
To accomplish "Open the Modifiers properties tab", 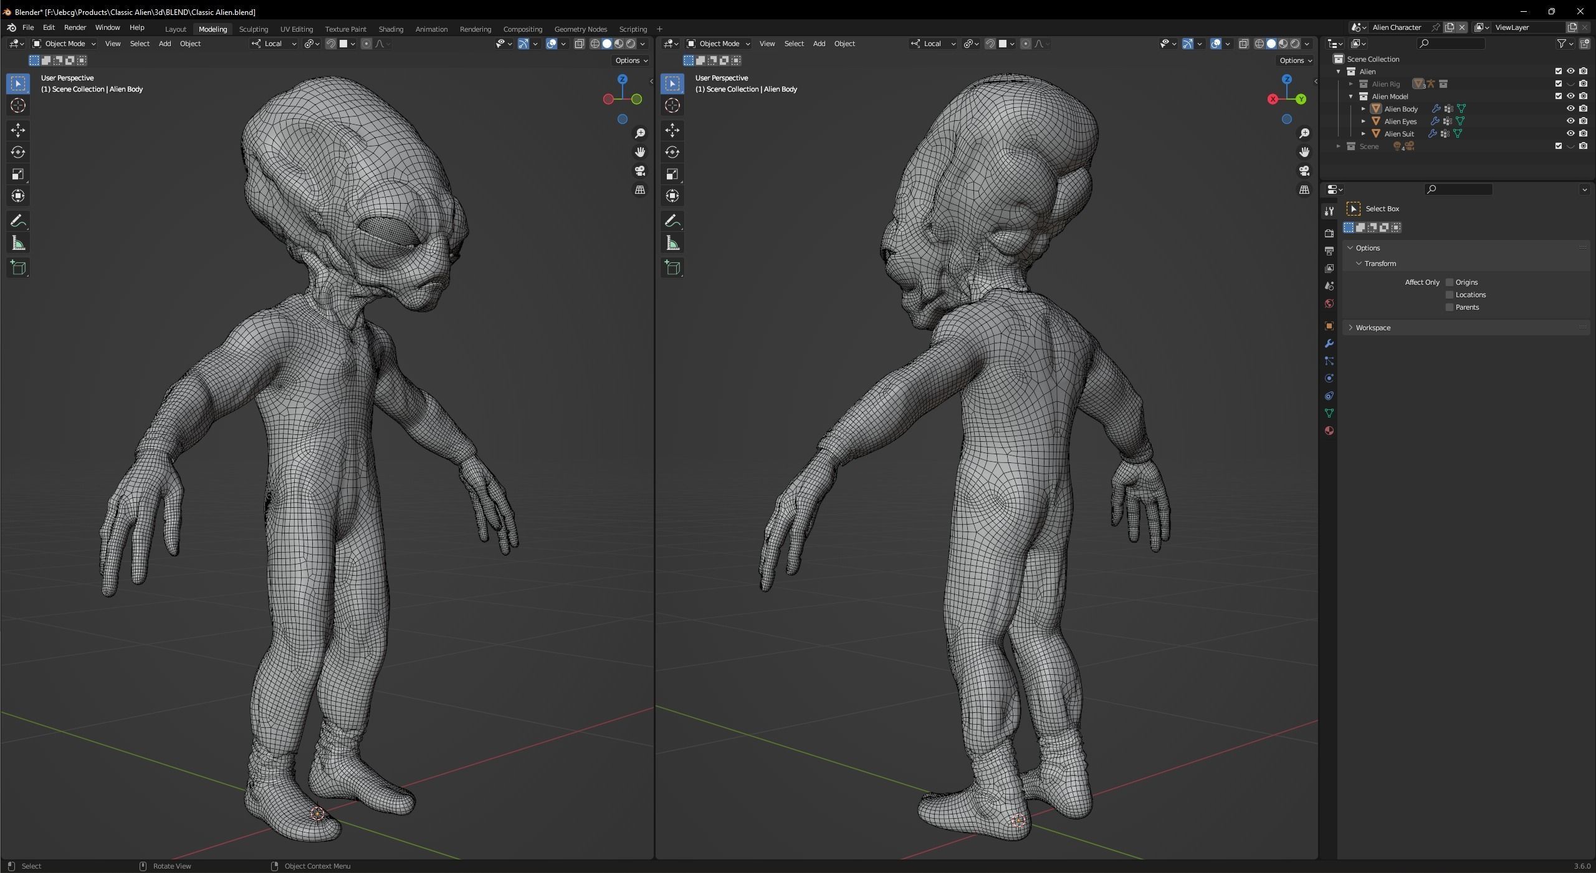I will point(1329,343).
